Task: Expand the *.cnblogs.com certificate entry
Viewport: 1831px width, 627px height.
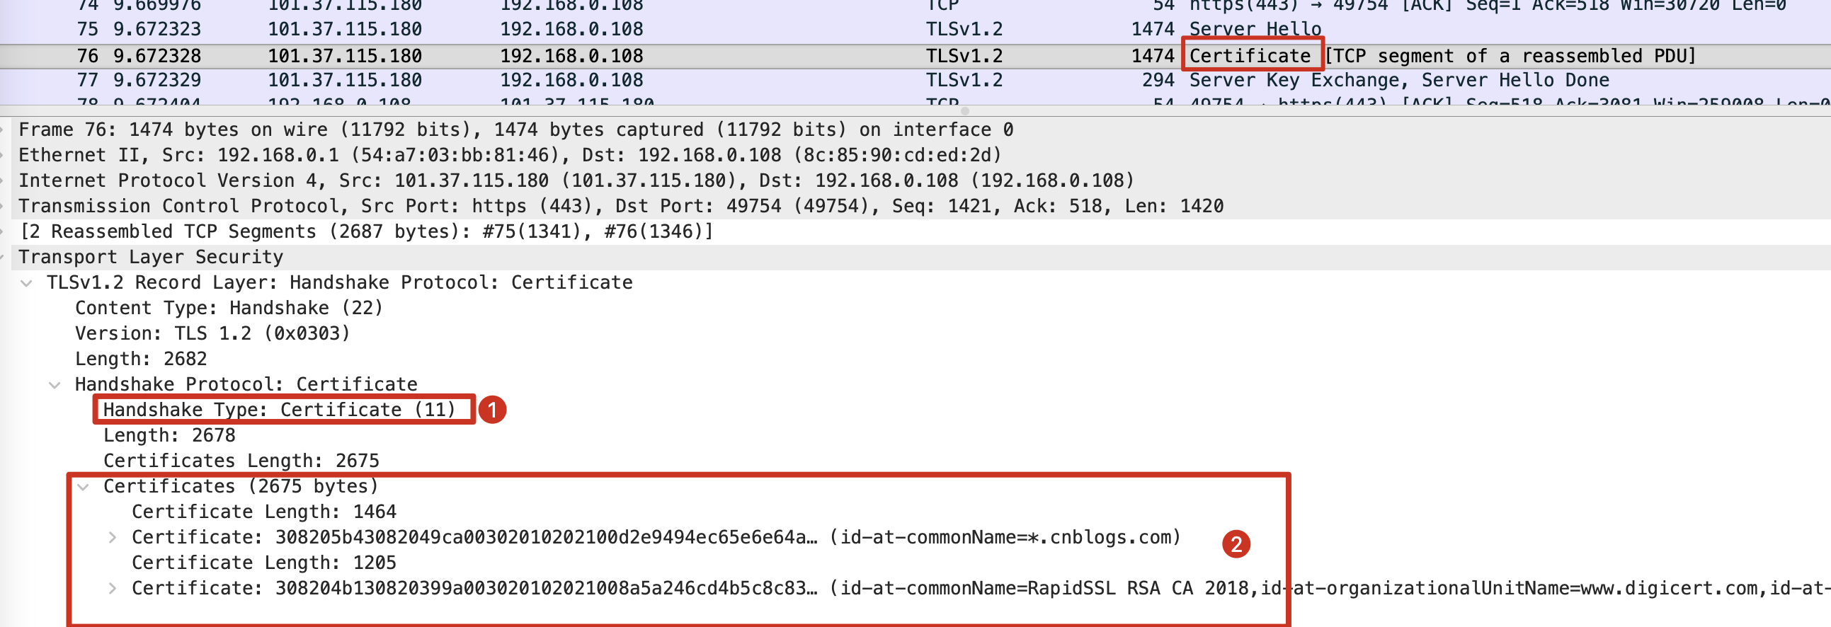Action: [x=112, y=538]
